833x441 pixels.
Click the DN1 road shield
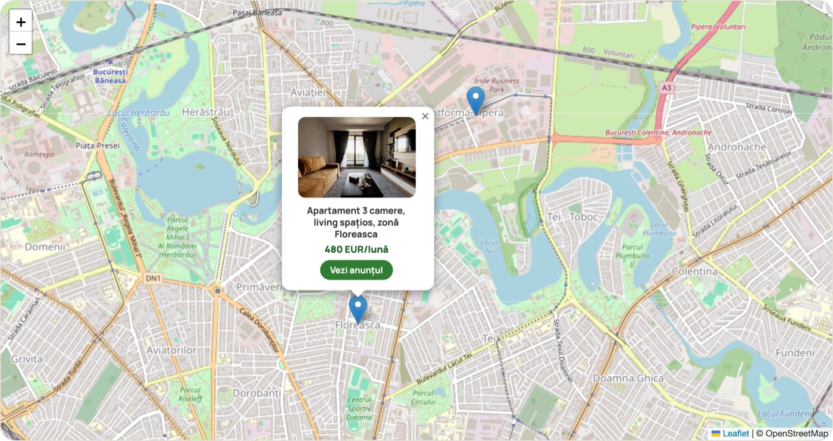point(153,278)
